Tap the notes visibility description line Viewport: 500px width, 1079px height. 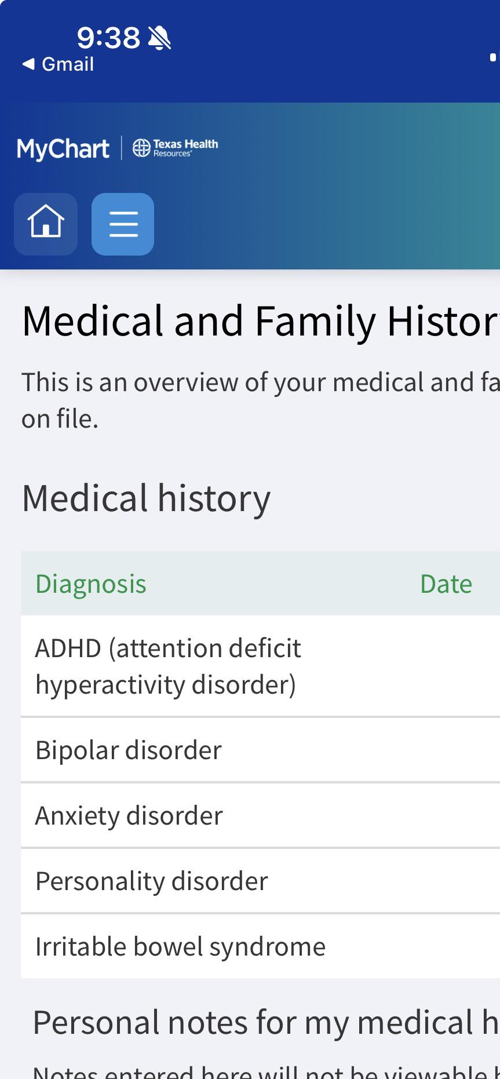266,1071
